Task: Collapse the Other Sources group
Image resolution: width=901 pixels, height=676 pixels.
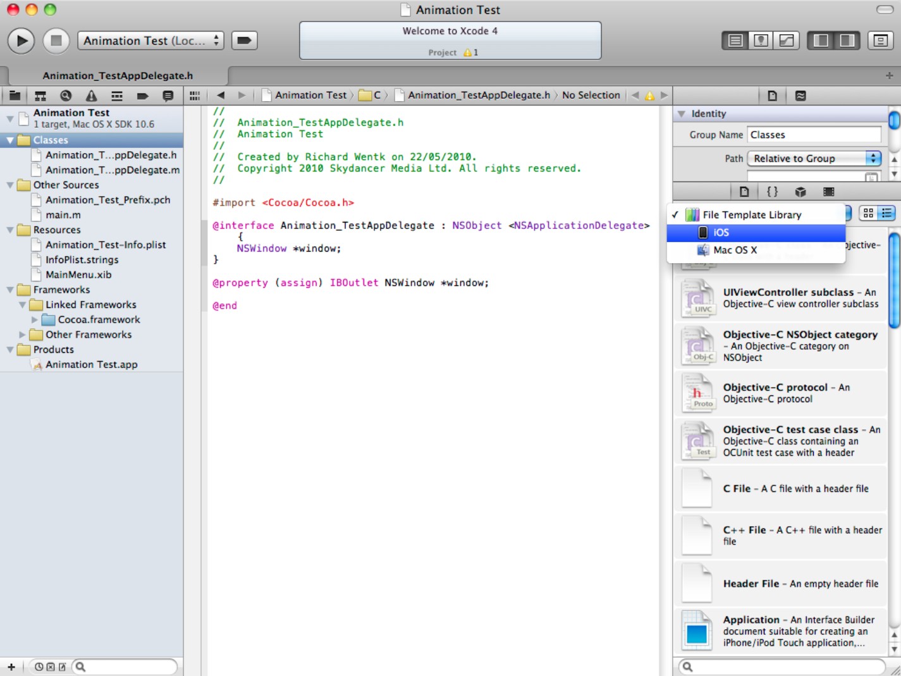Action: click(9, 185)
